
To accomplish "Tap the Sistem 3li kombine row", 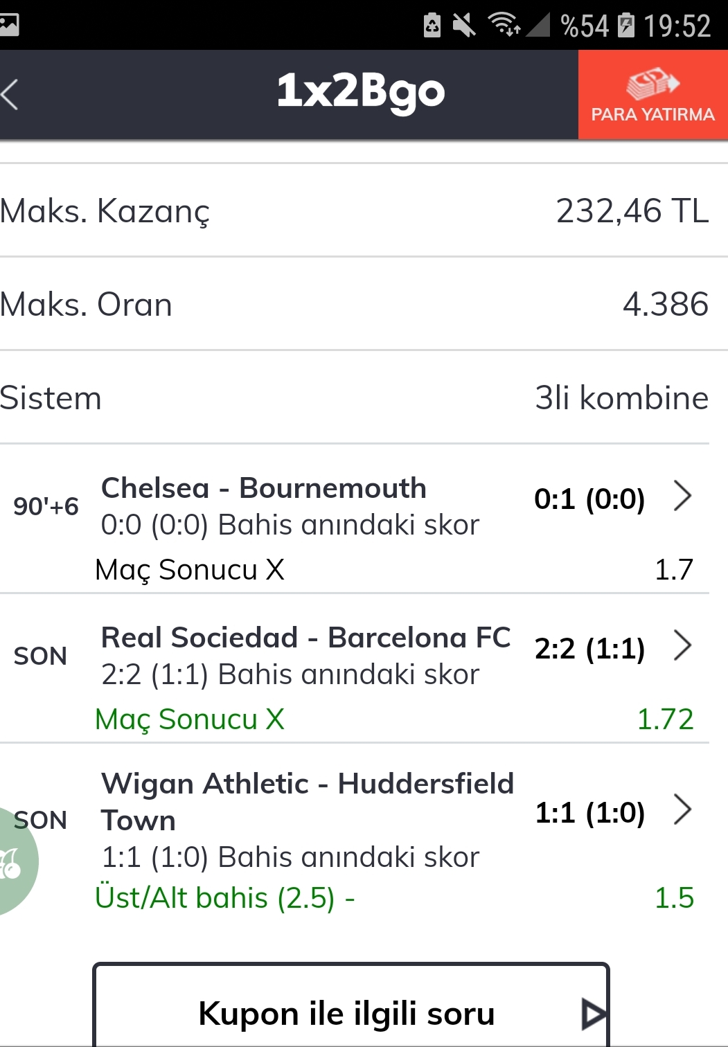I will [x=355, y=397].
